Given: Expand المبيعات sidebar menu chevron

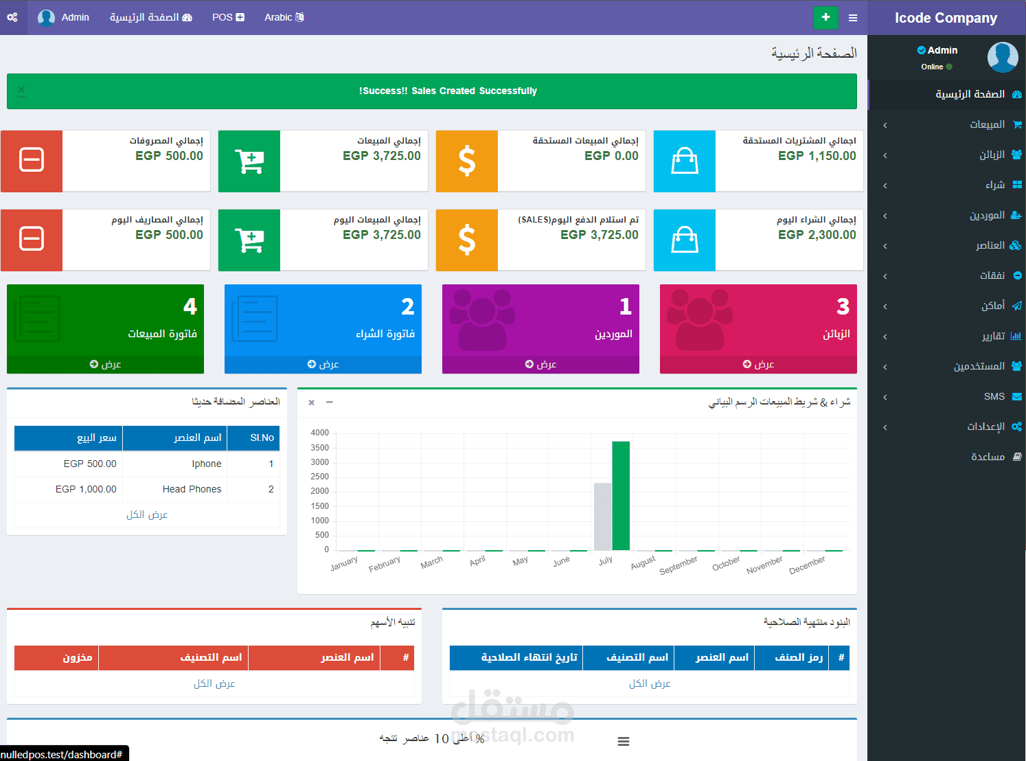Looking at the screenshot, I should click(885, 125).
